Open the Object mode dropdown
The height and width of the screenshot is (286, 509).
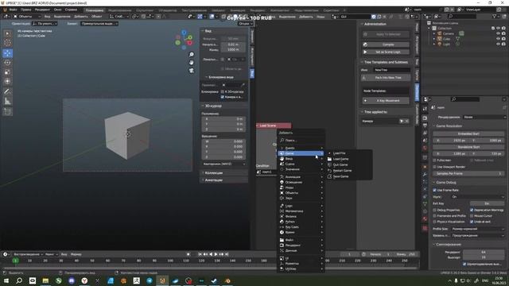pos(27,16)
